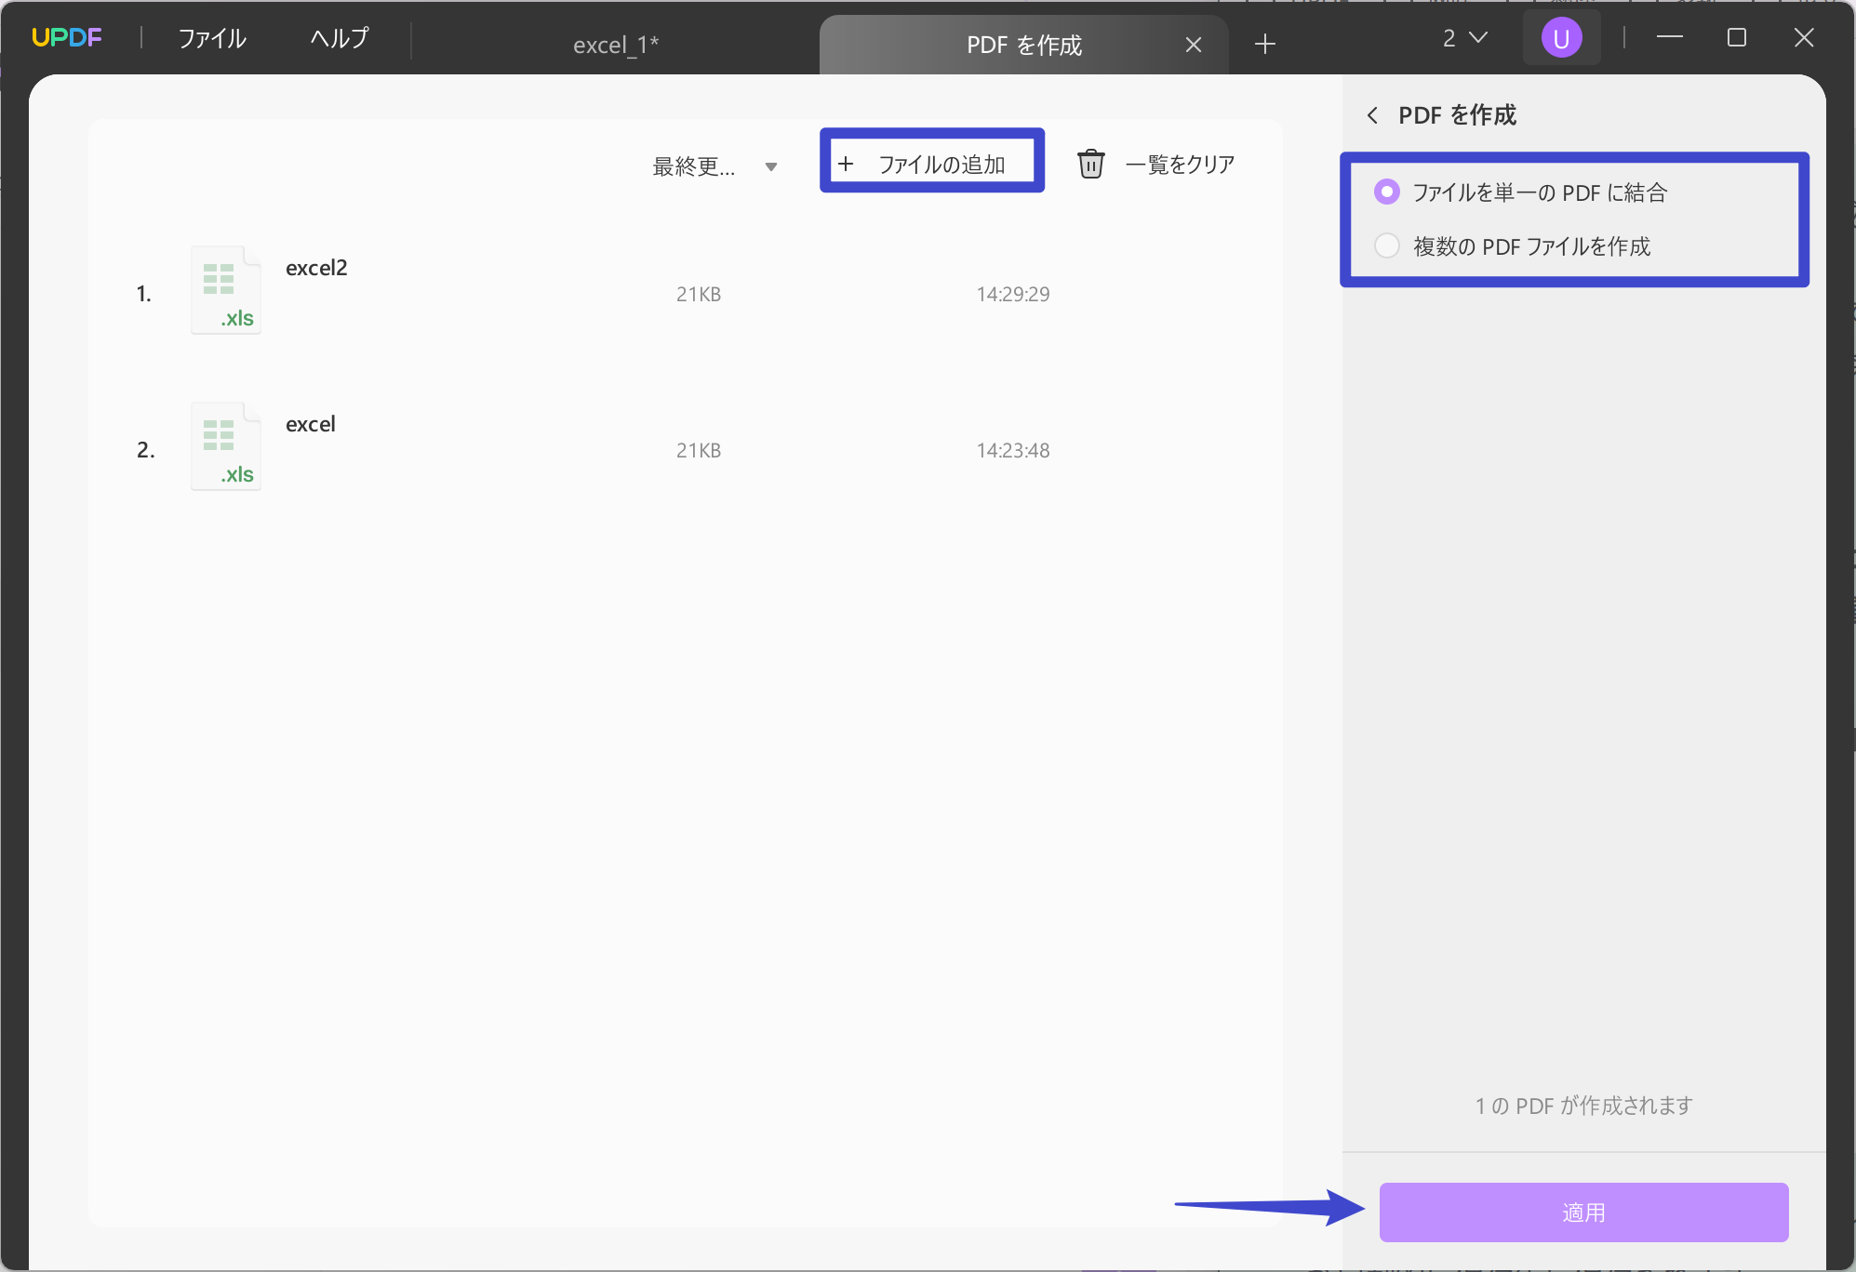
Task: Click the back arrow beside PDF を作成
Action: (1372, 115)
